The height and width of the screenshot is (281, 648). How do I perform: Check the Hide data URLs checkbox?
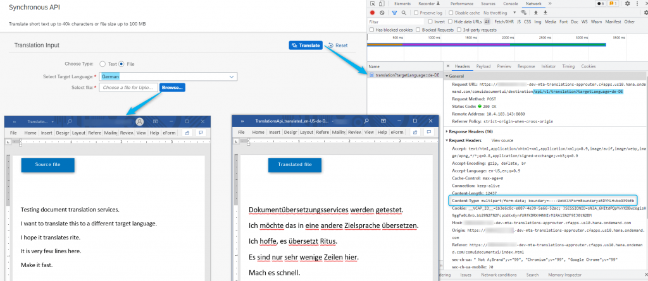tap(450, 21)
